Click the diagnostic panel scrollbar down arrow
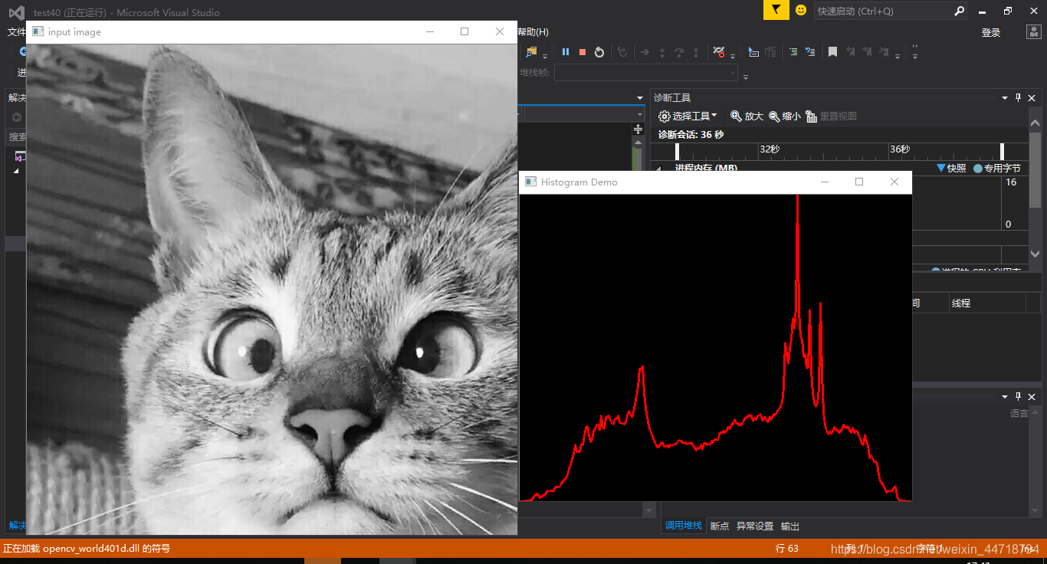Image resolution: width=1047 pixels, height=564 pixels. [x=1035, y=254]
